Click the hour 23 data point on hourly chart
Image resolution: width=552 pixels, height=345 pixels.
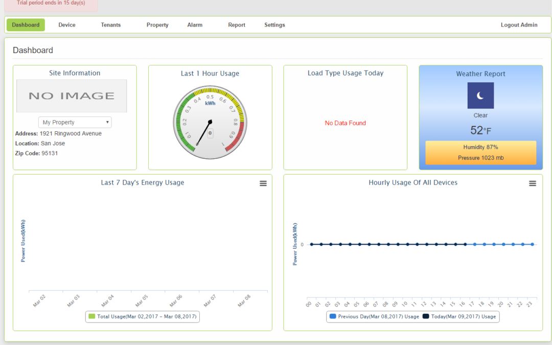click(x=532, y=244)
